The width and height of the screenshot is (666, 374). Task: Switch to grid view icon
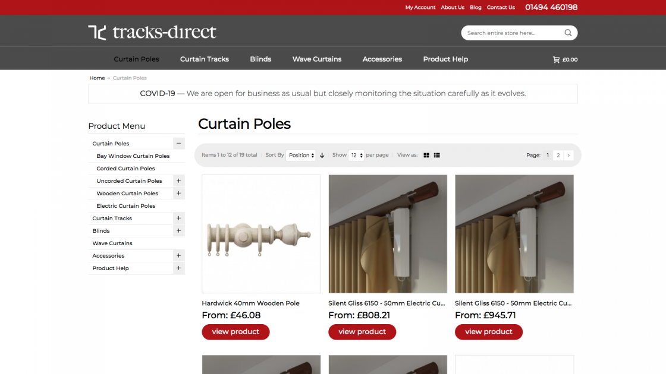[426, 156]
